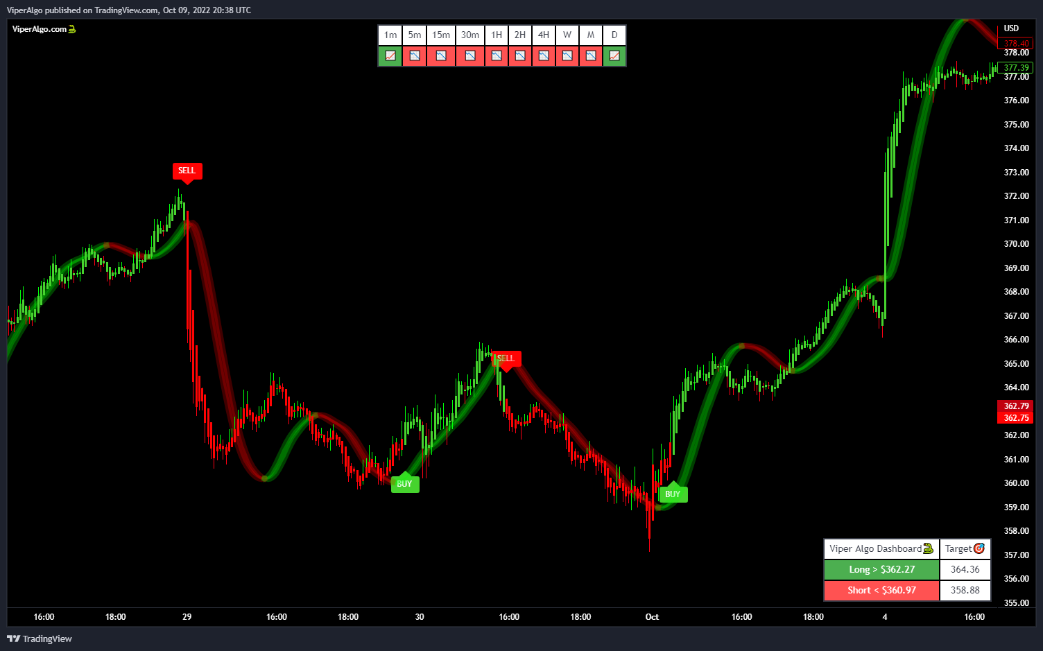Click the red Short < $360.97 cell
Image resolution: width=1043 pixels, height=651 pixels.
pyautogui.click(x=881, y=590)
